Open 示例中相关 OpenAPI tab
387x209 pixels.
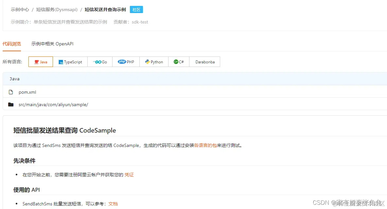(52, 44)
